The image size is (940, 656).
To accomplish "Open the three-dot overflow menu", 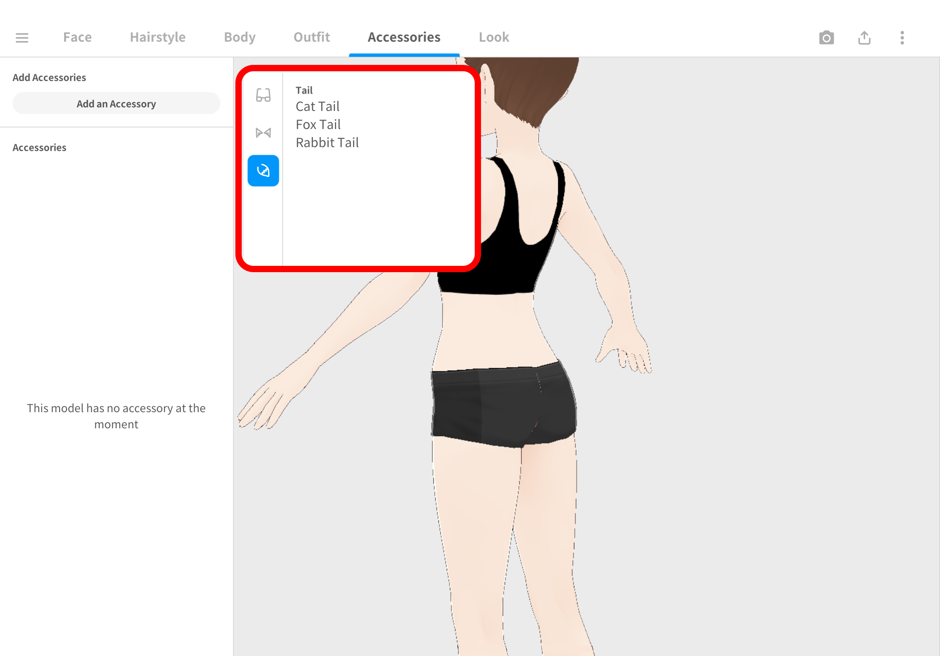I will click(x=901, y=37).
